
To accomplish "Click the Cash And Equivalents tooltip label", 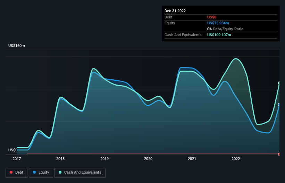I will click(183, 35).
